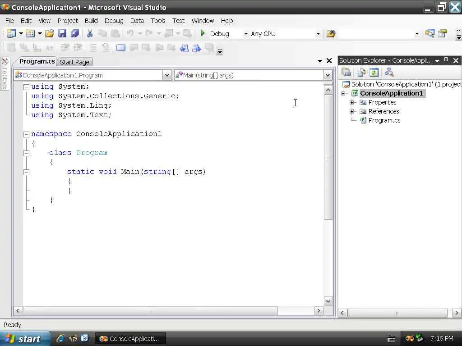Click the Internet Explorer quick launch icon
Image resolution: width=462 pixels, height=346 pixels.
point(60,338)
